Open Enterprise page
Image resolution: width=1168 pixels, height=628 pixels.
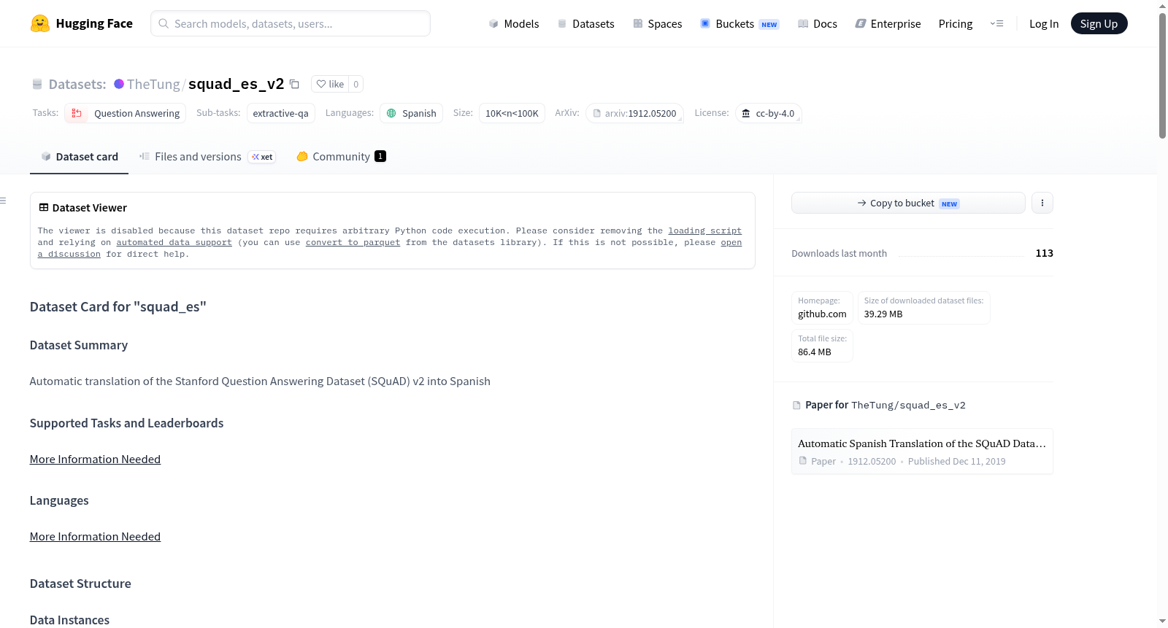(888, 23)
